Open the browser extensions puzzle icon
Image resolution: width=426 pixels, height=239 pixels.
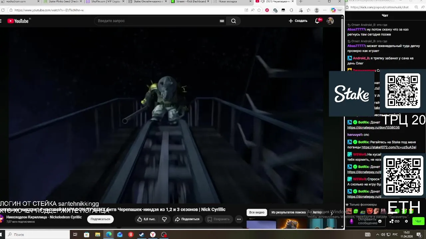[292, 10]
